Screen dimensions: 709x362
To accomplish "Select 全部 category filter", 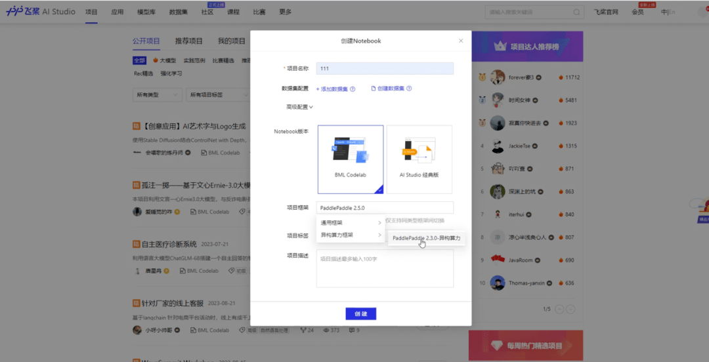I will click(139, 60).
